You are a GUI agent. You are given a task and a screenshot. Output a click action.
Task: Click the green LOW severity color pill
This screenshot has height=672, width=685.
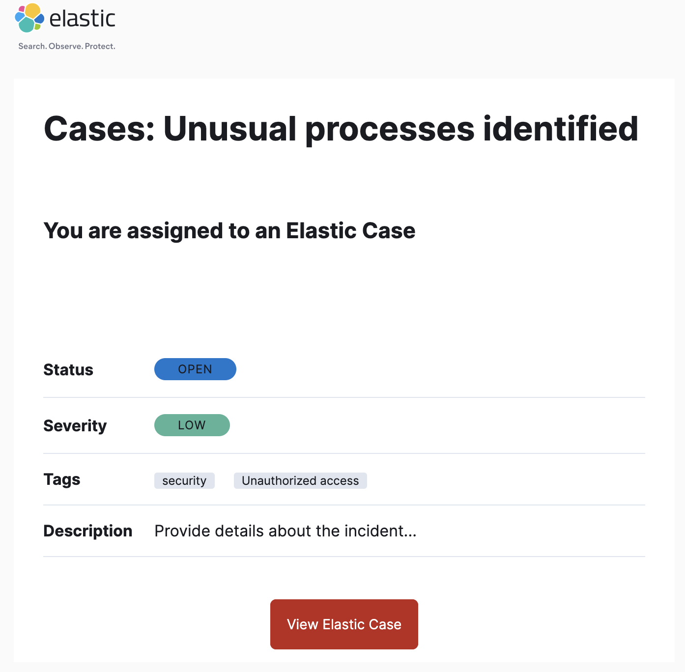tap(192, 425)
